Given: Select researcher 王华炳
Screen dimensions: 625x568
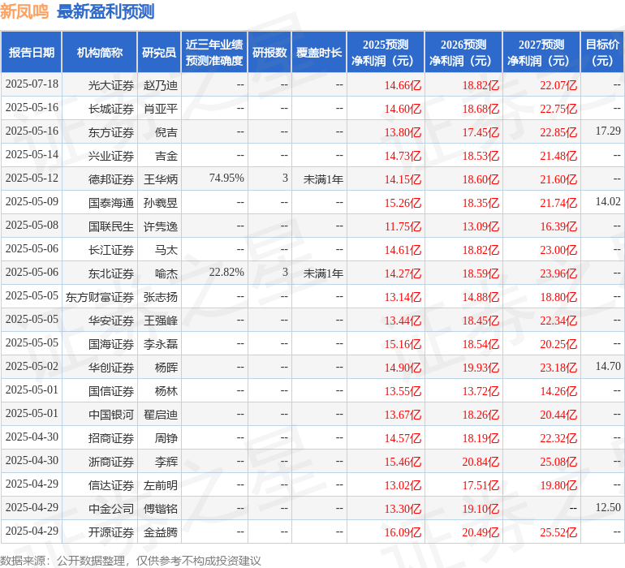Looking at the screenshot, I should (x=160, y=179).
